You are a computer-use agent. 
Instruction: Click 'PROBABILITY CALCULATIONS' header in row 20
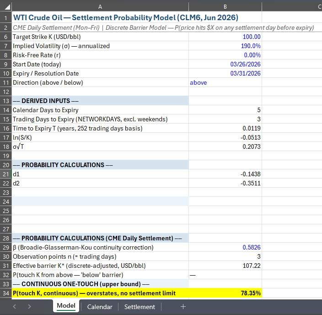click(100, 165)
